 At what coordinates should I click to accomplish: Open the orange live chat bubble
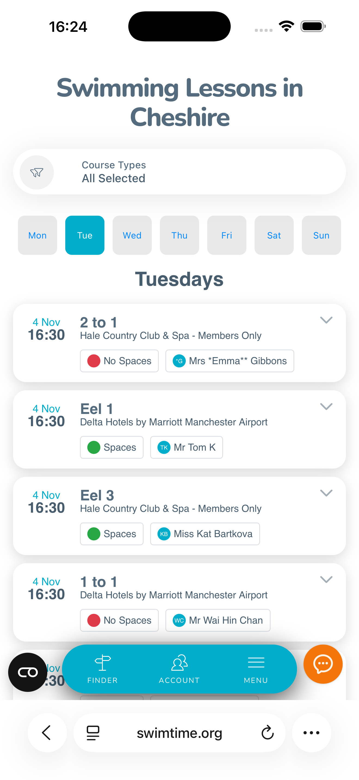pos(323,664)
